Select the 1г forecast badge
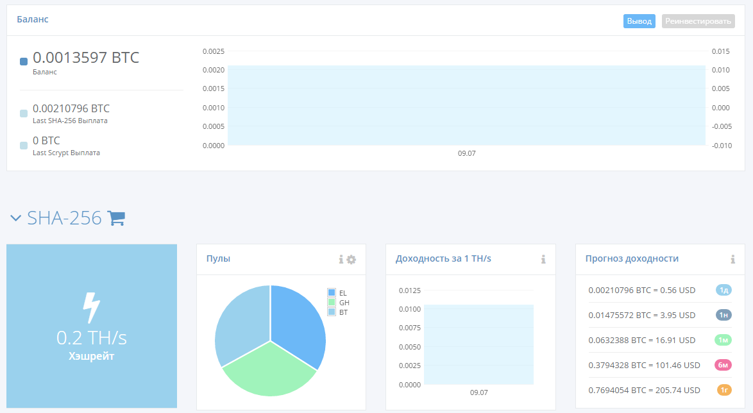Screen dimensions: 753x413 (x=724, y=390)
